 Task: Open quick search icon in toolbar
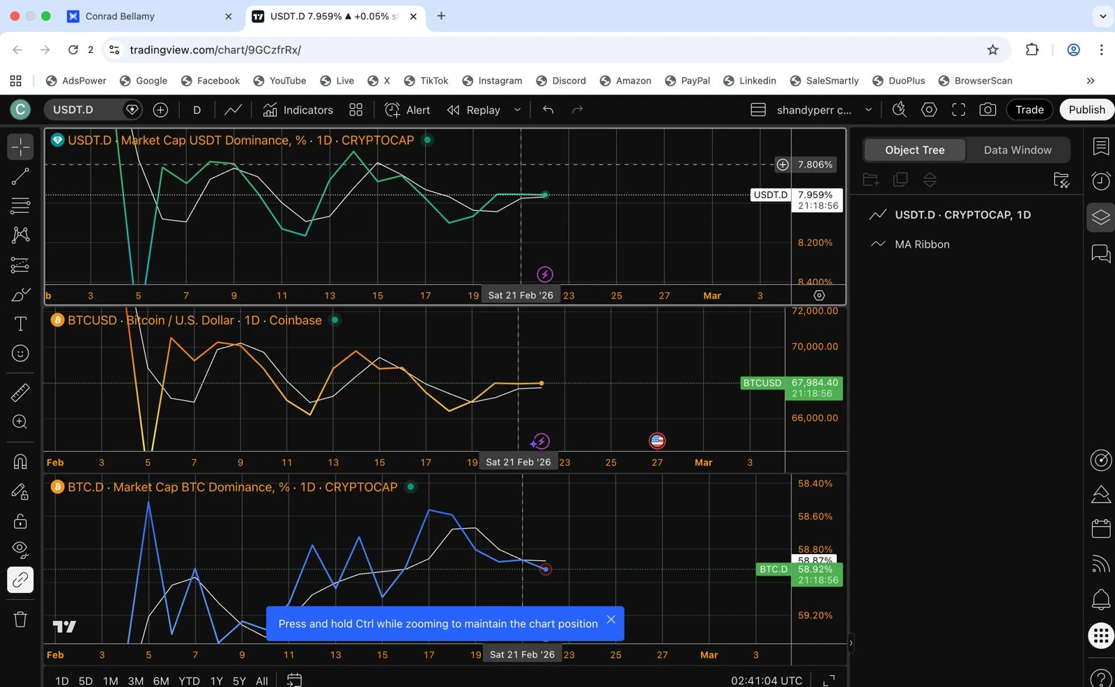[900, 110]
